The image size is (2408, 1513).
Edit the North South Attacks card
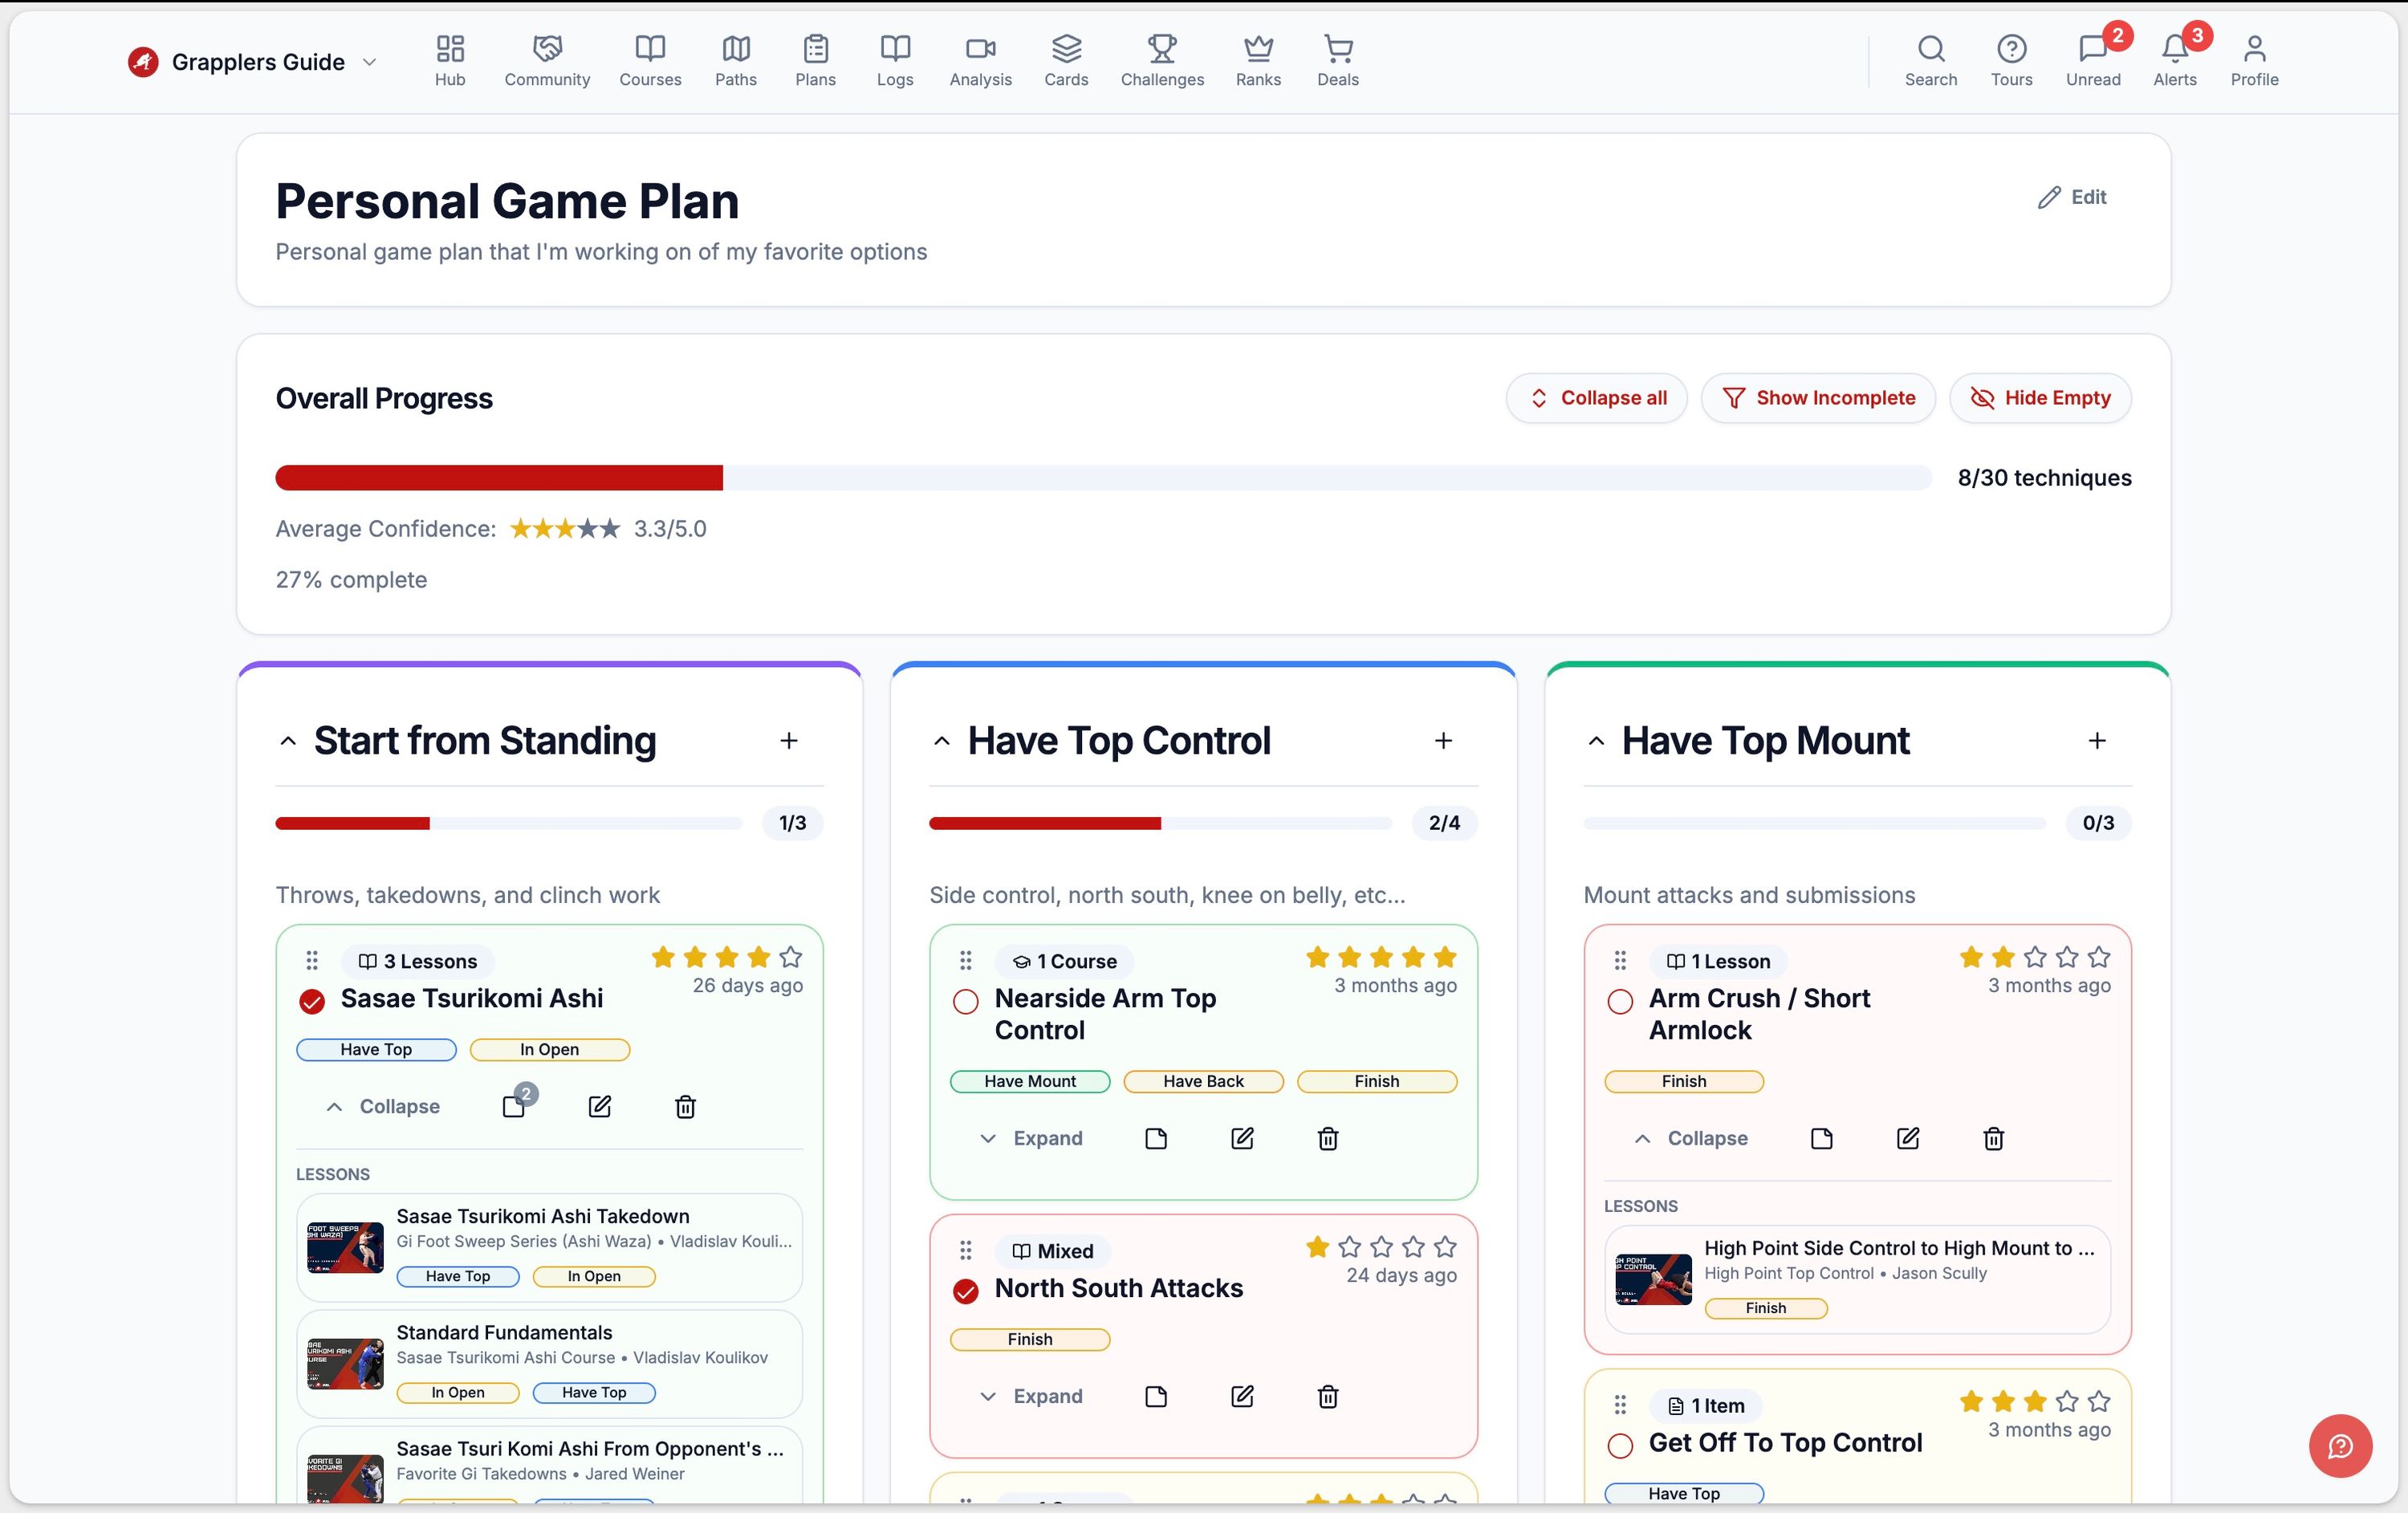click(x=1242, y=1396)
